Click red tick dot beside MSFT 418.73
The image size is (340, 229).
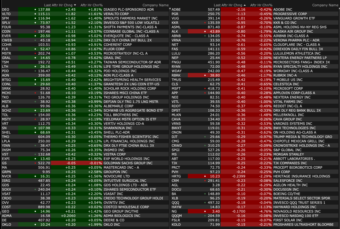205,88
